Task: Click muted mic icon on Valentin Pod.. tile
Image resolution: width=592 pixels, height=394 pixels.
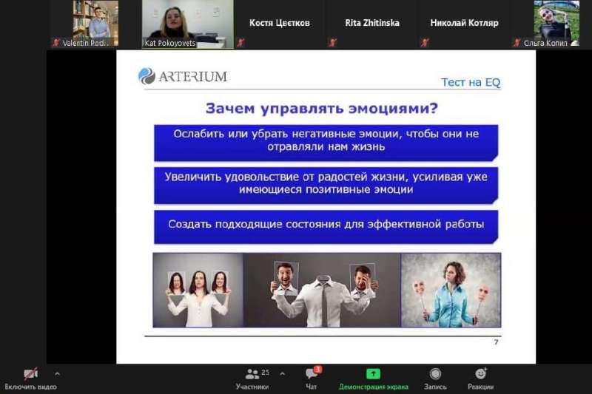Action: (56, 43)
